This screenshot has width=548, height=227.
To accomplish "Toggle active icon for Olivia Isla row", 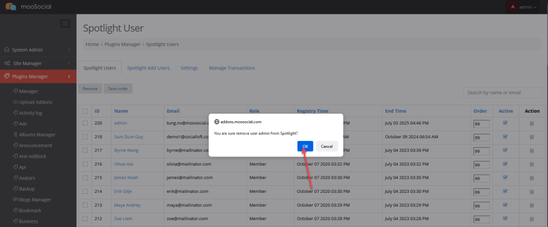I will click(505, 163).
